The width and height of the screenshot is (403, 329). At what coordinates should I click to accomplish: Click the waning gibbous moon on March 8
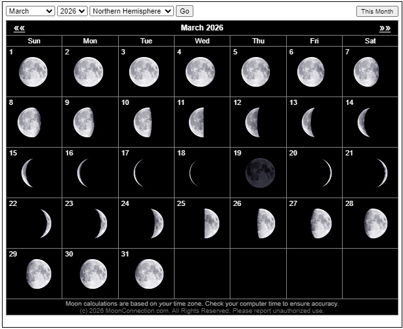(x=29, y=122)
